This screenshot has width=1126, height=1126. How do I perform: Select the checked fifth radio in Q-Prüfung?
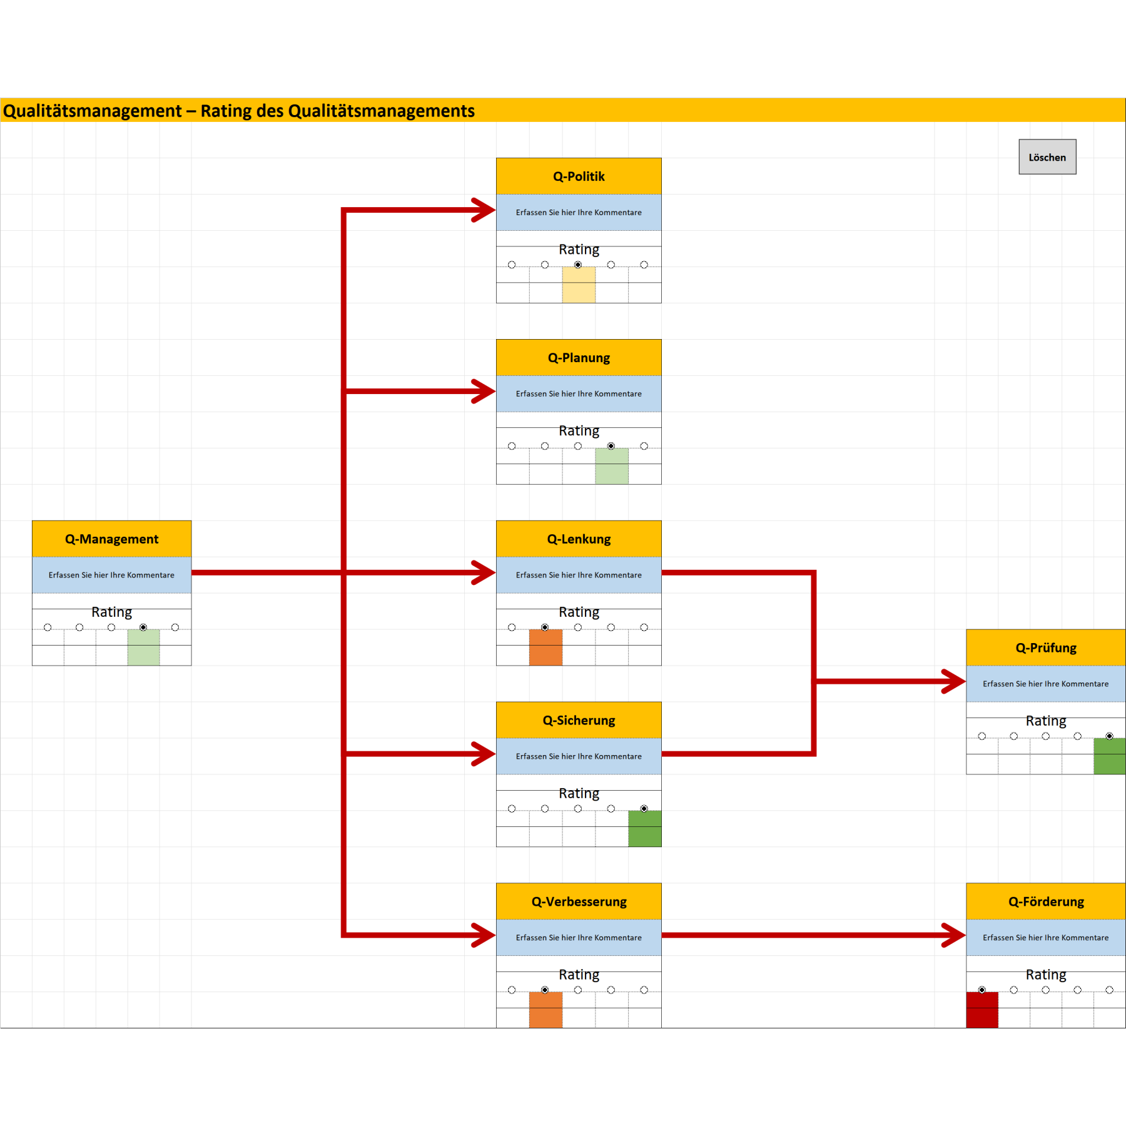(x=1110, y=736)
